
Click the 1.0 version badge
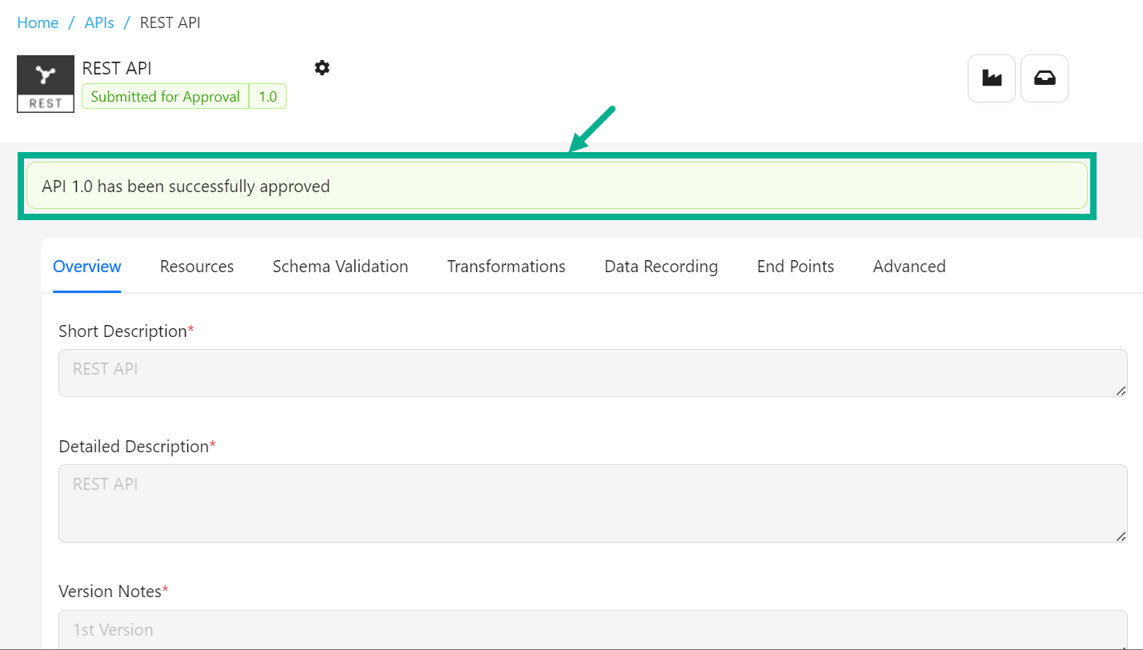(x=267, y=97)
